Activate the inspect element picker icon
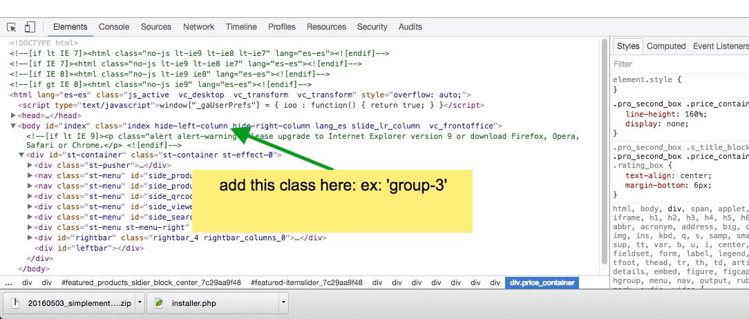 coord(12,27)
